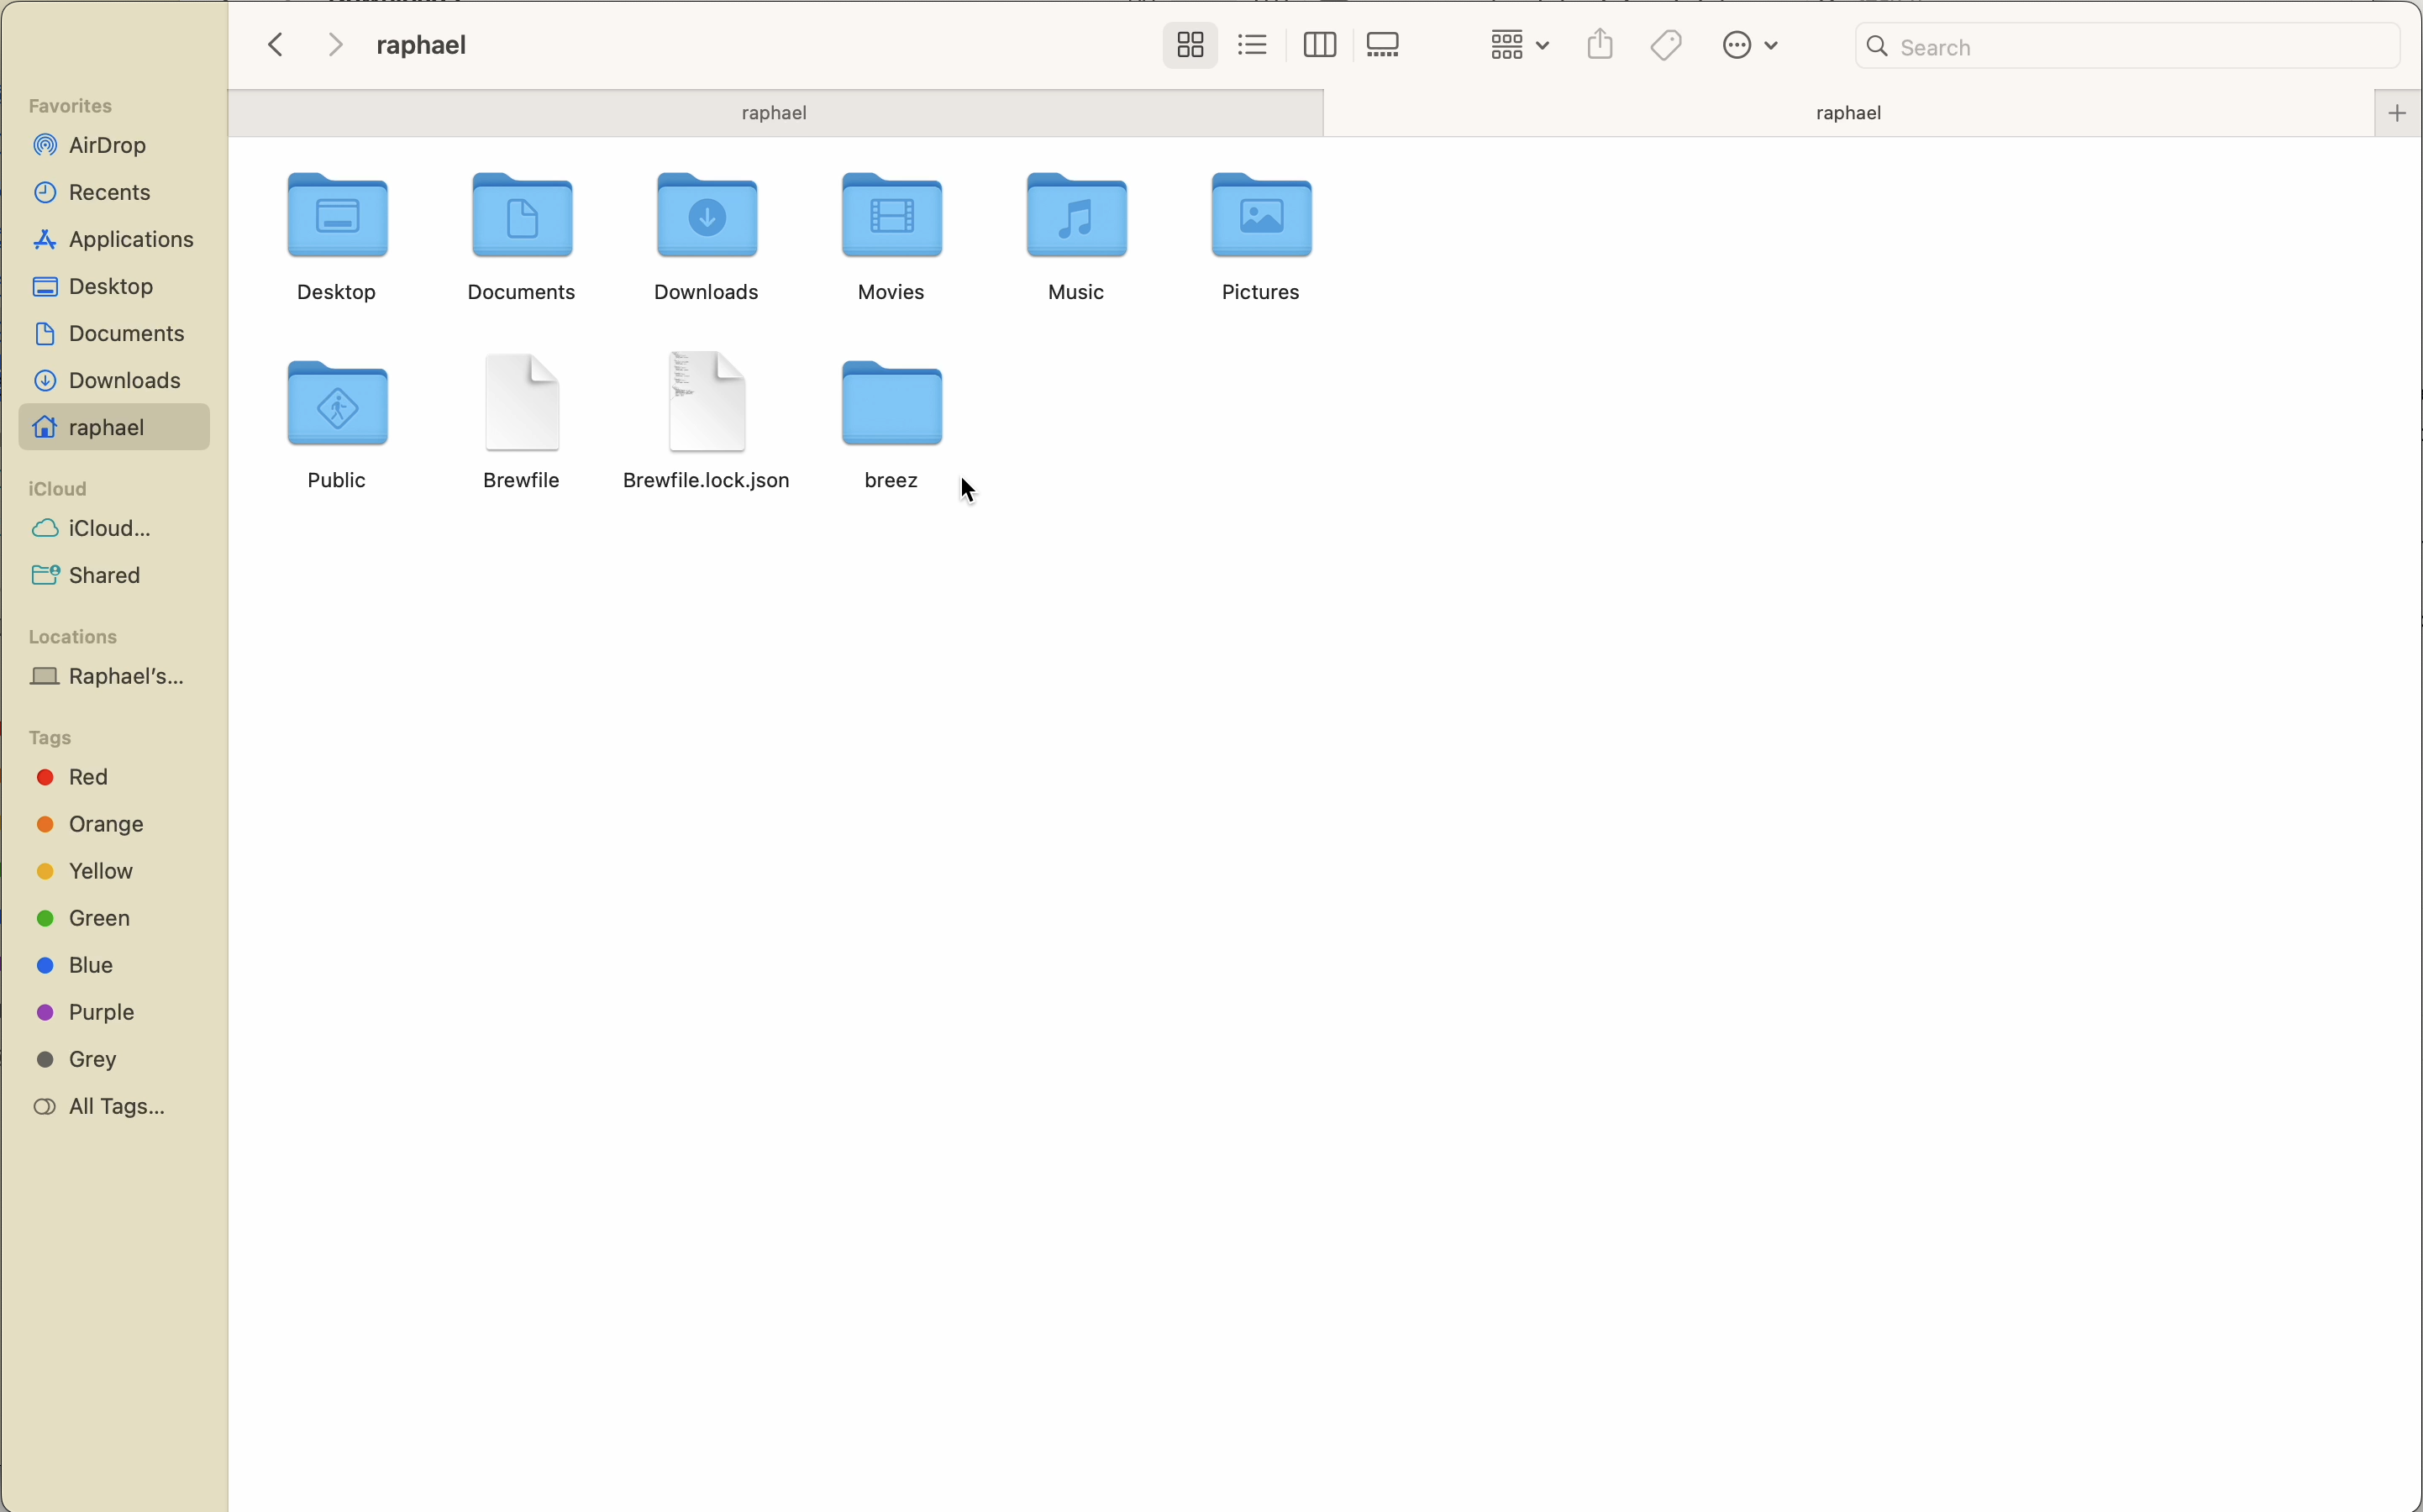Click in the Search field
Screen dimensions: 2423x1512
(x=2128, y=46)
